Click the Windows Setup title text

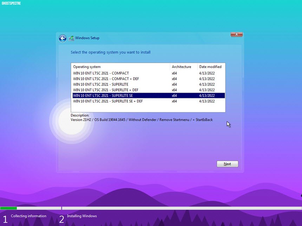pyautogui.click(x=87, y=38)
